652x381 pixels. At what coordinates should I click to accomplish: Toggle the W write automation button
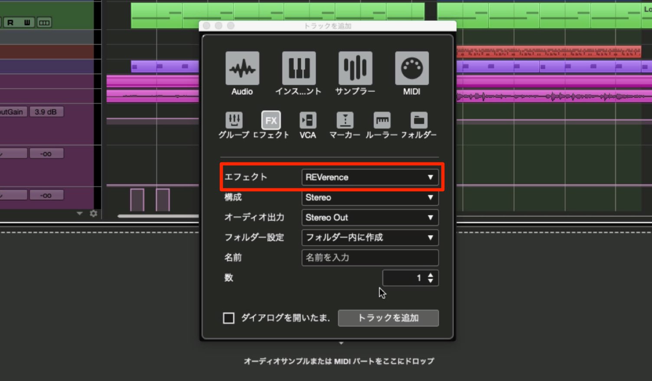(x=27, y=23)
